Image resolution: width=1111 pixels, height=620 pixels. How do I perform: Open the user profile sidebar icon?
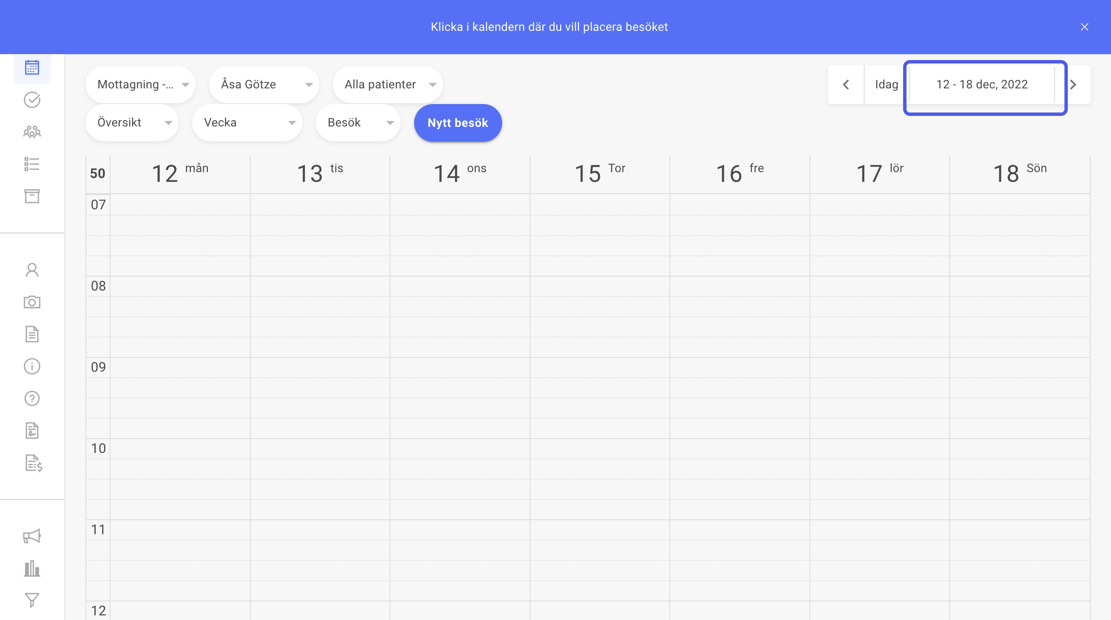point(32,270)
